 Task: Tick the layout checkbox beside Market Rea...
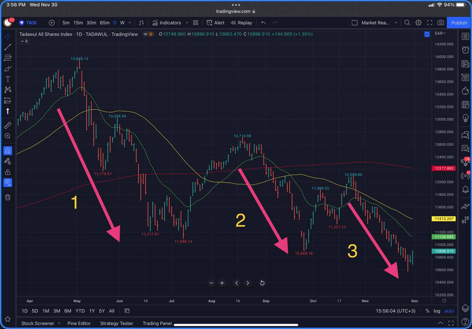tap(354, 23)
